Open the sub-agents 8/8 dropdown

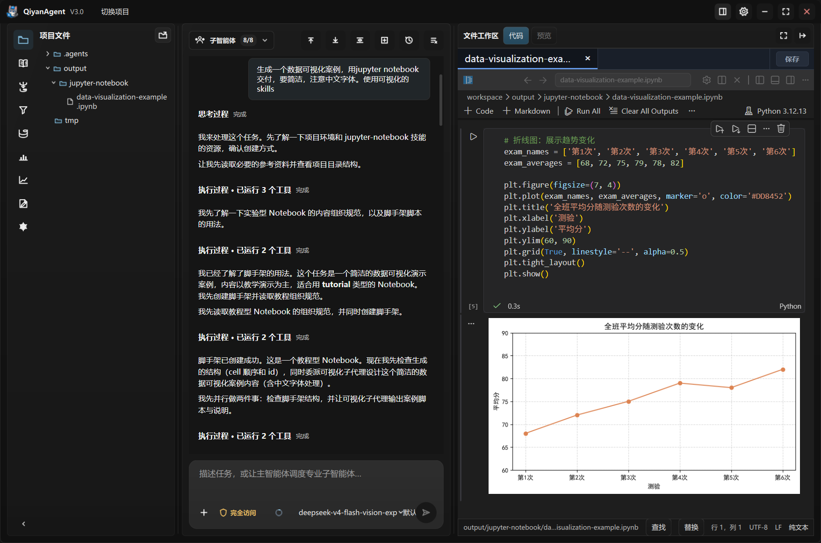(231, 40)
